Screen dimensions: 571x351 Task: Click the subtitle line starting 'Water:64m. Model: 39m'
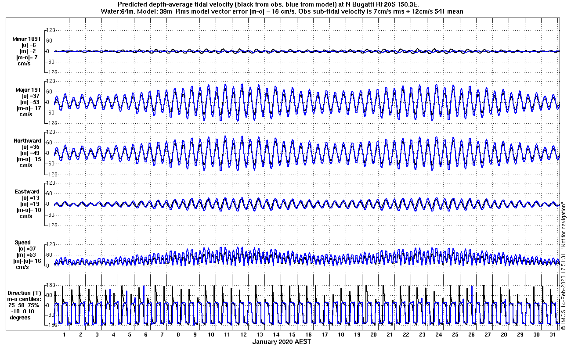pyautogui.click(x=282, y=11)
